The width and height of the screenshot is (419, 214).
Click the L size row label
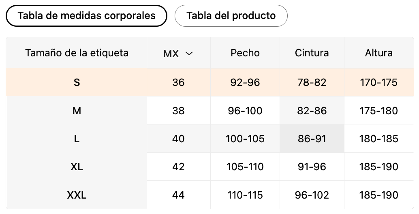point(77,139)
